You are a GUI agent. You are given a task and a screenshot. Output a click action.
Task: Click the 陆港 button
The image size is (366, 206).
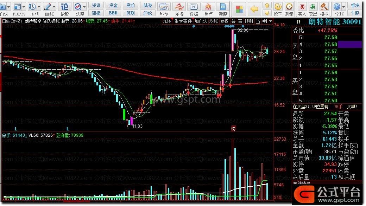click(148, 5)
